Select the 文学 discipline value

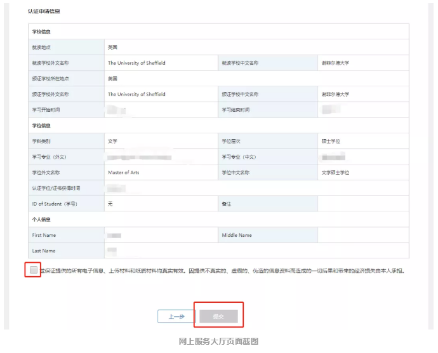(112, 141)
